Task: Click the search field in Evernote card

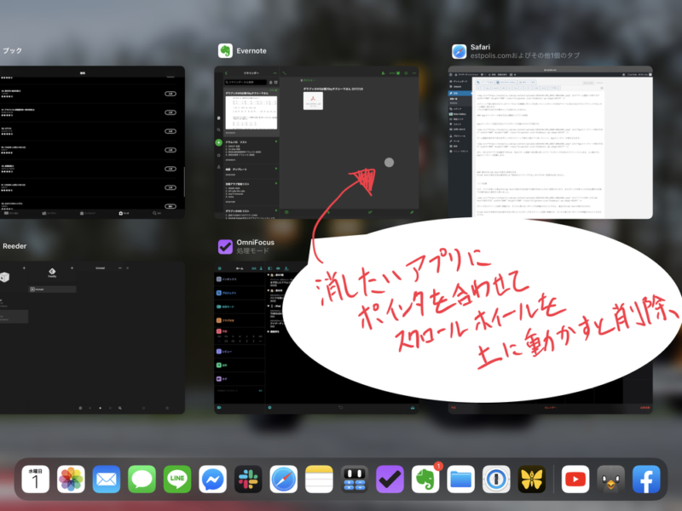Action: (246, 82)
